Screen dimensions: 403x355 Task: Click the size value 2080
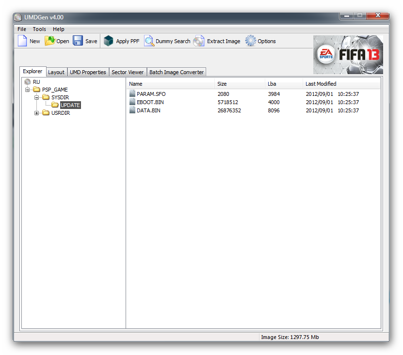click(x=224, y=94)
